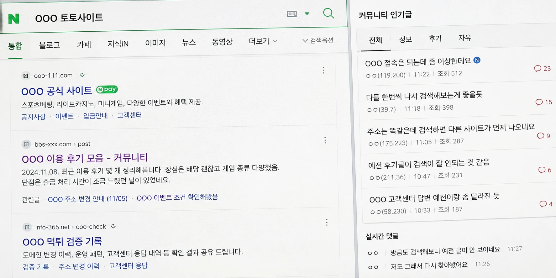Switch to the 블로그 tab
Image resolution: width=556 pixels, height=278 pixels.
pos(50,45)
